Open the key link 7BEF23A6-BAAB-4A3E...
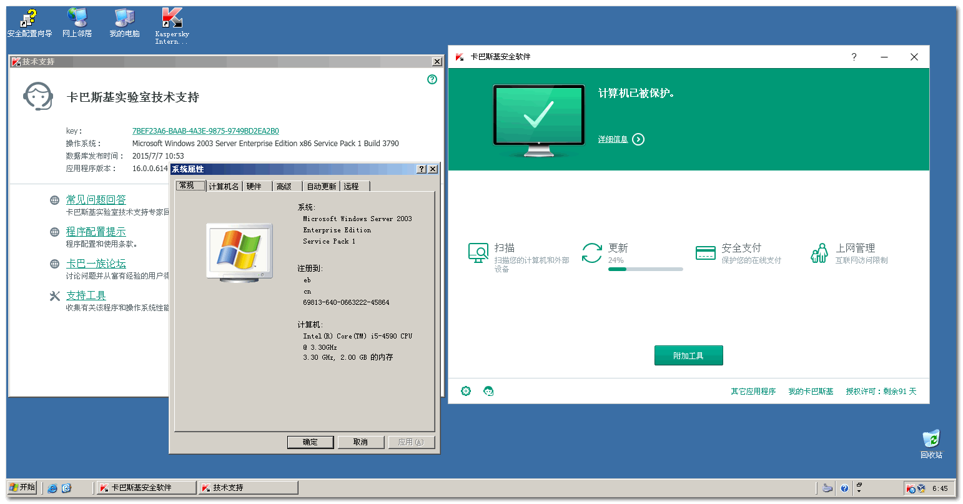 [205, 131]
